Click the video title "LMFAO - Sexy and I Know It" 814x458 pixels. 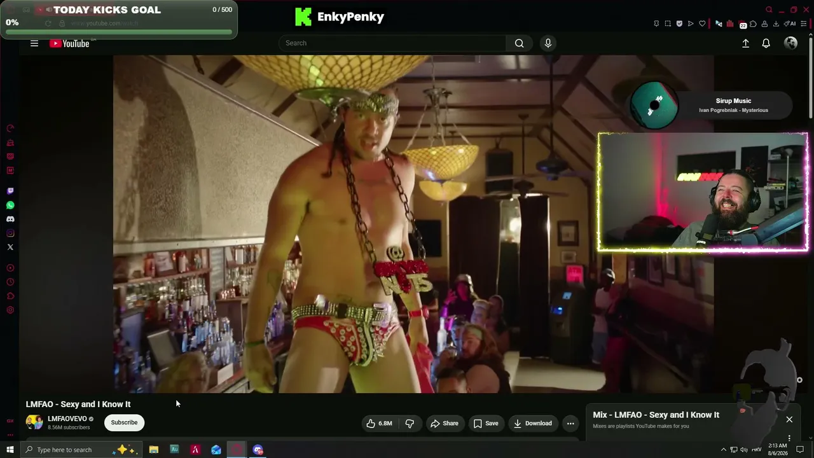pos(78,404)
